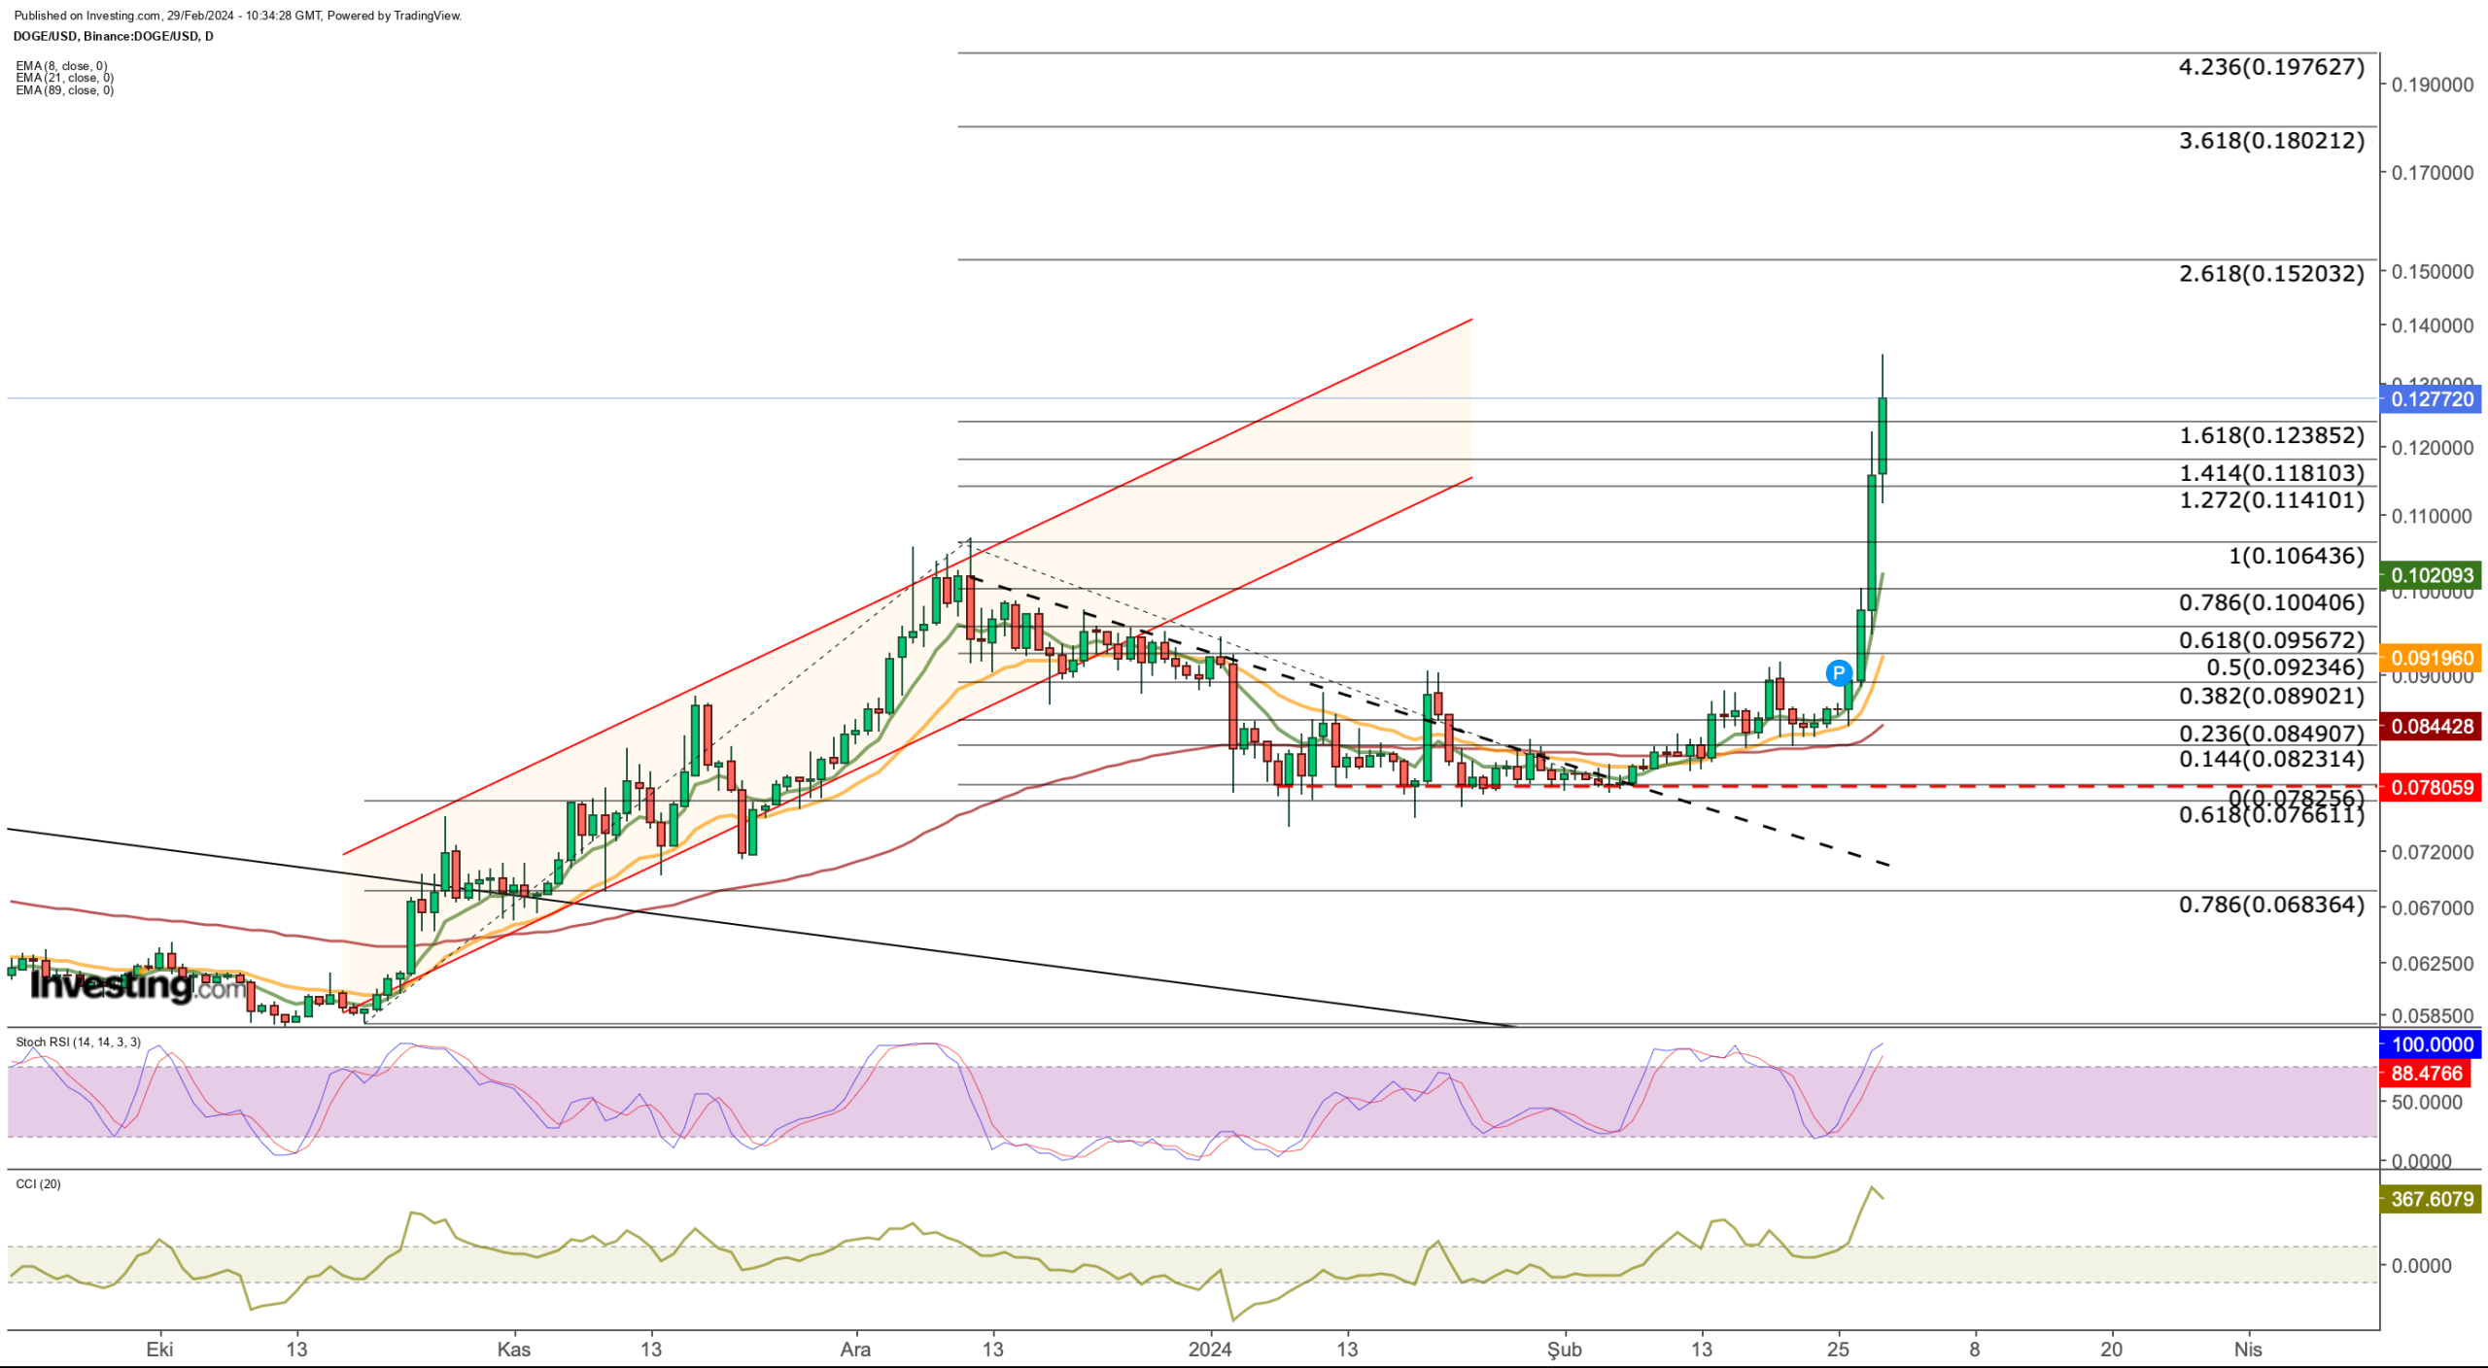
Task: Click the 0.110000 price axis tick
Action: pyautogui.click(x=2433, y=516)
